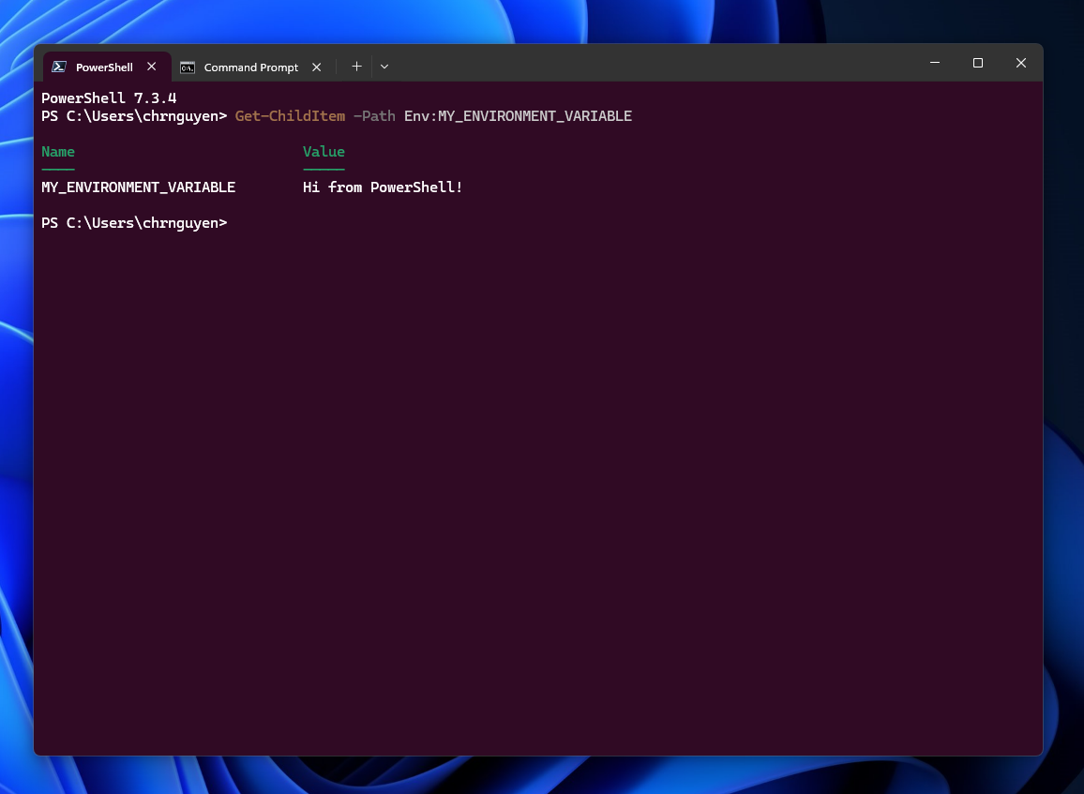Click the Command Prompt icon on its tab
Viewport: 1084px width, 794px height.
click(x=187, y=67)
